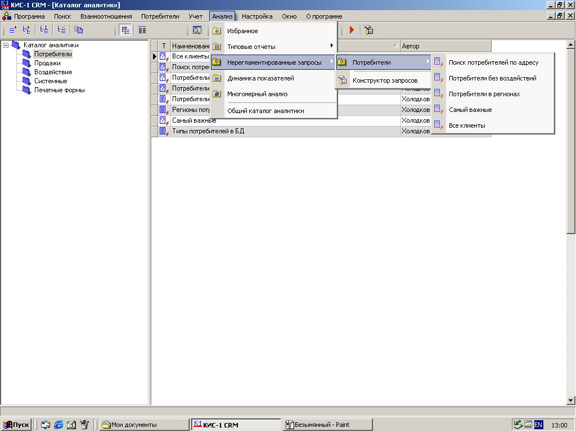Viewport: 576px width, 432px height.
Task: Click the Избранное star folder icon
Action: coord(217,31)
